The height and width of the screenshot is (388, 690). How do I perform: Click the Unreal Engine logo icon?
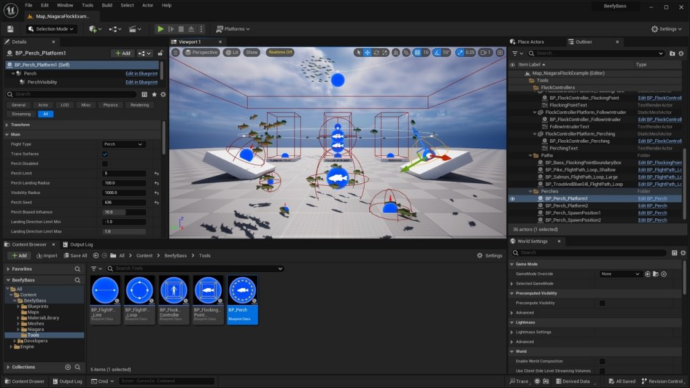coord(11,10)
